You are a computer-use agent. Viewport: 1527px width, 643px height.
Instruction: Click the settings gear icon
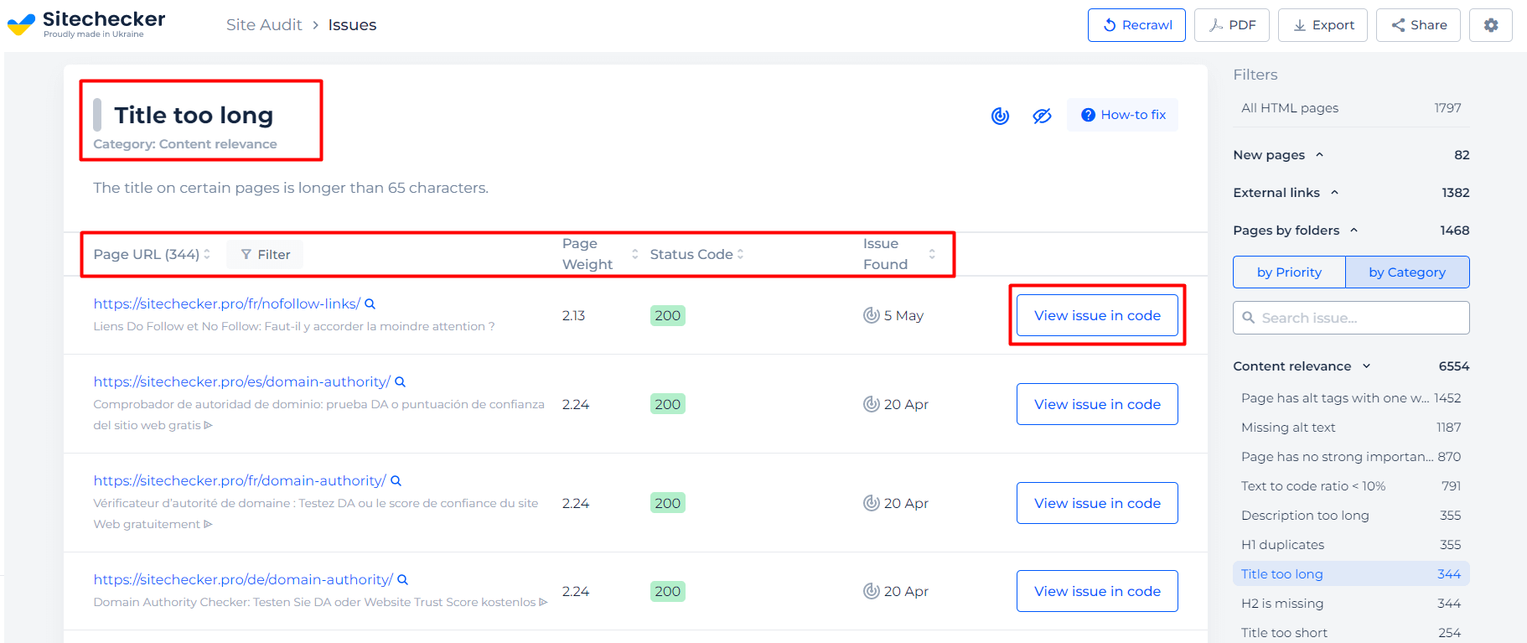[x=1490, y=25]
